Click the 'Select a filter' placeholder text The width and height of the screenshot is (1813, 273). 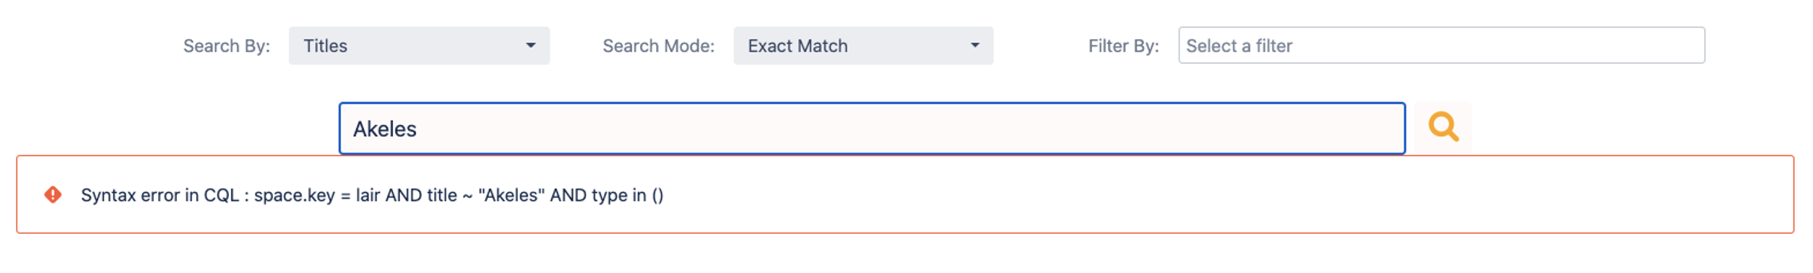pos(1239,46)
